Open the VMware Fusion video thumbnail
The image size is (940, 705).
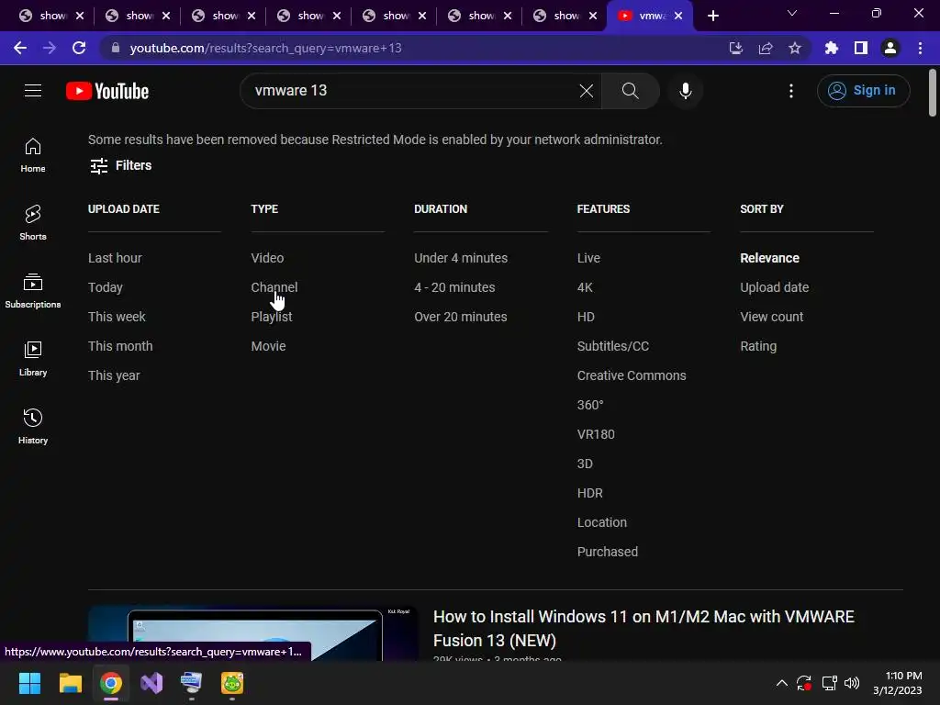252,633
